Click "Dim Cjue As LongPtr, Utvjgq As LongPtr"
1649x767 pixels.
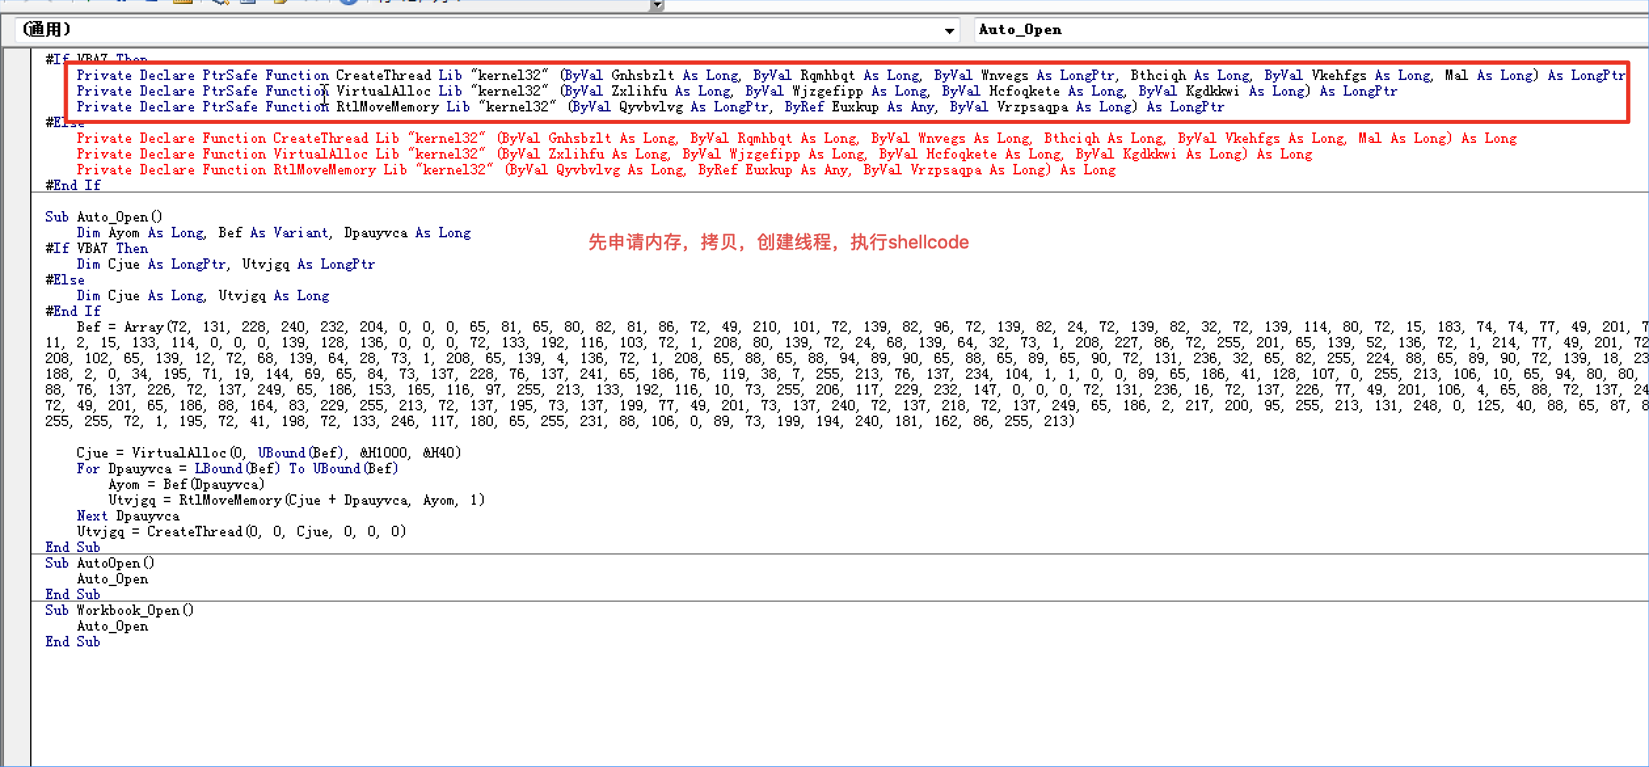[225, 264]
